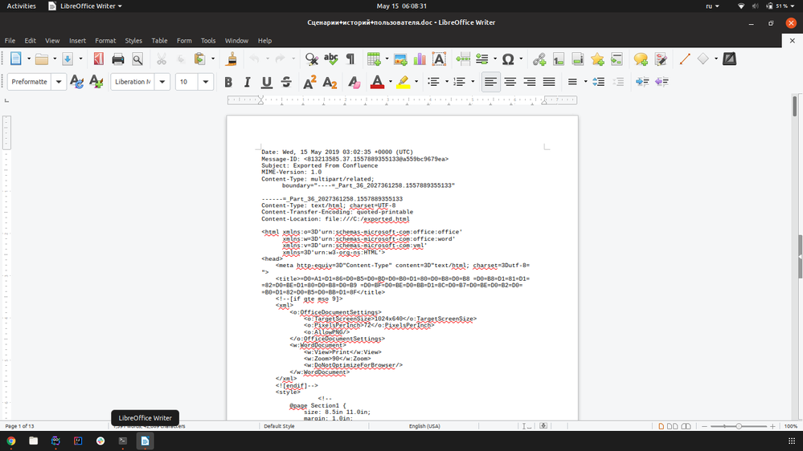Insert bookmark star icon
This screenshot has height=451, width=803.
(597, 59)
